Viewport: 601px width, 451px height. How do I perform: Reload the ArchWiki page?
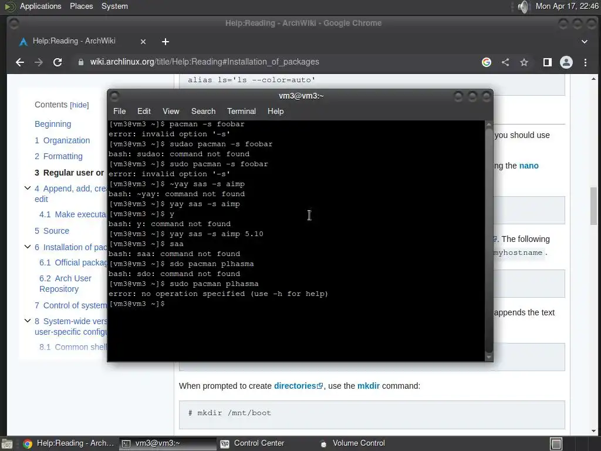[58, 62]
